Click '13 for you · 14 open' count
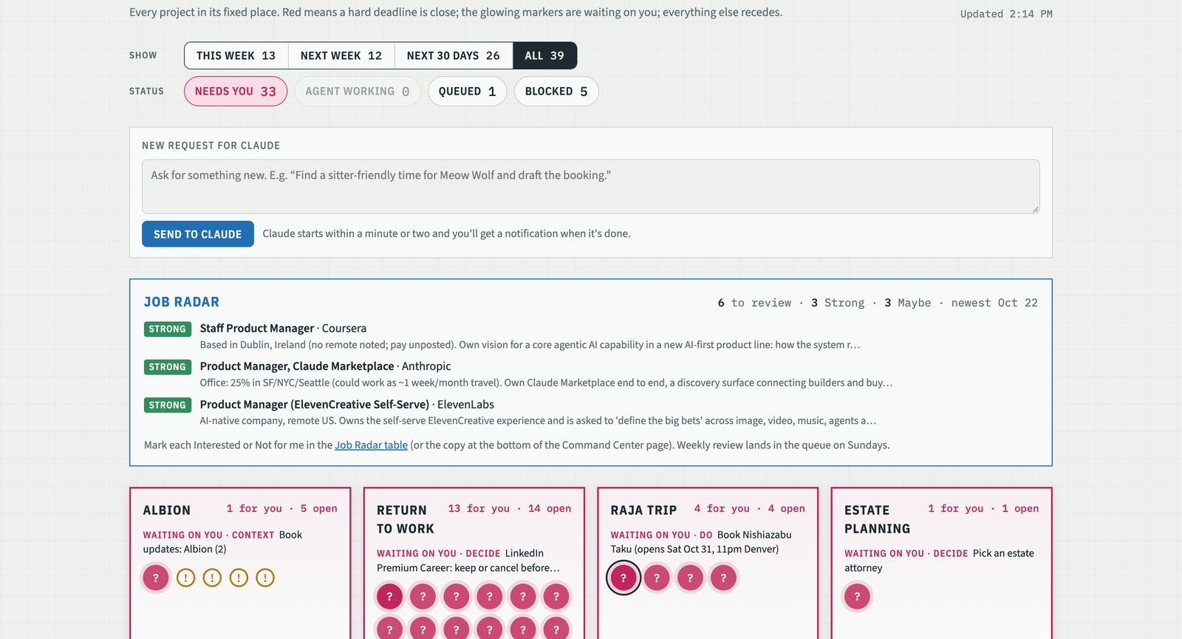The image size is (1182, 639). tap(510, 508)
